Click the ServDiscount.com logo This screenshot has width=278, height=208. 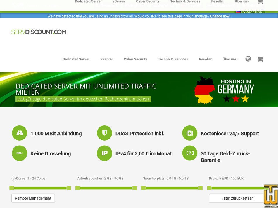pos(39,32)
